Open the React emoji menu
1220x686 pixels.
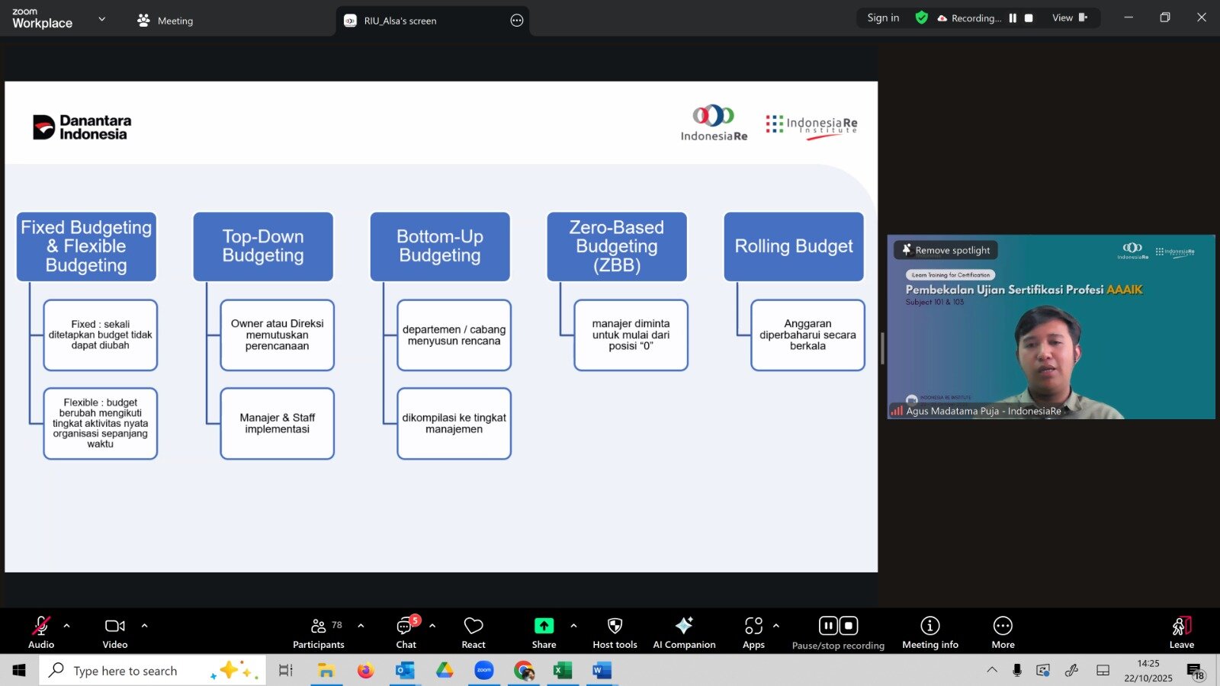click(x=473, y=633)
